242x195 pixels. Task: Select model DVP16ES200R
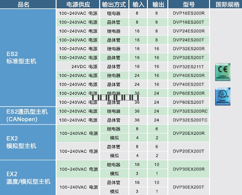[189, 13]
